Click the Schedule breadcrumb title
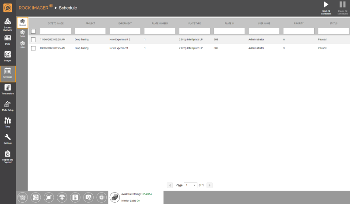 click(x=68, y=8)
